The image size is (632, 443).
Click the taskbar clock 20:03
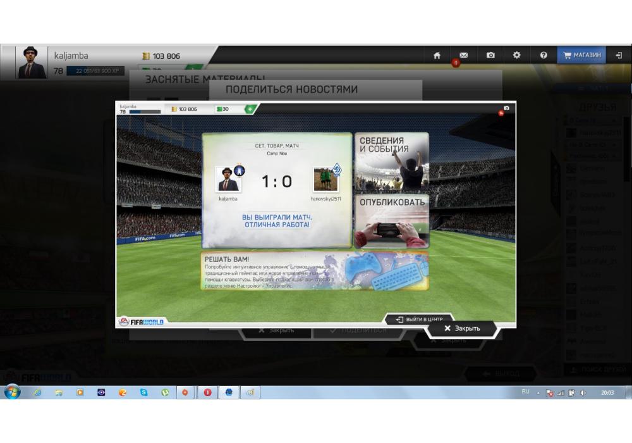point(607,392)
